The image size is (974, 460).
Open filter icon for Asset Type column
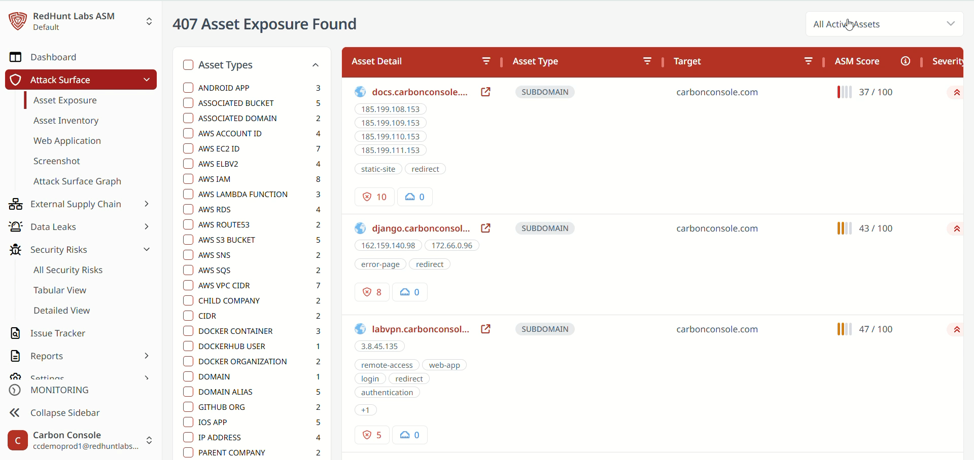coord(647,61)
